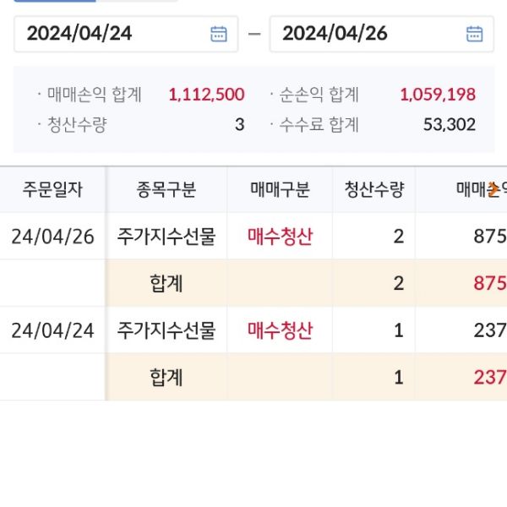The image size is (507, 507).
Task: Click the 24/04/26 order date cell
Action: [52, 236]
